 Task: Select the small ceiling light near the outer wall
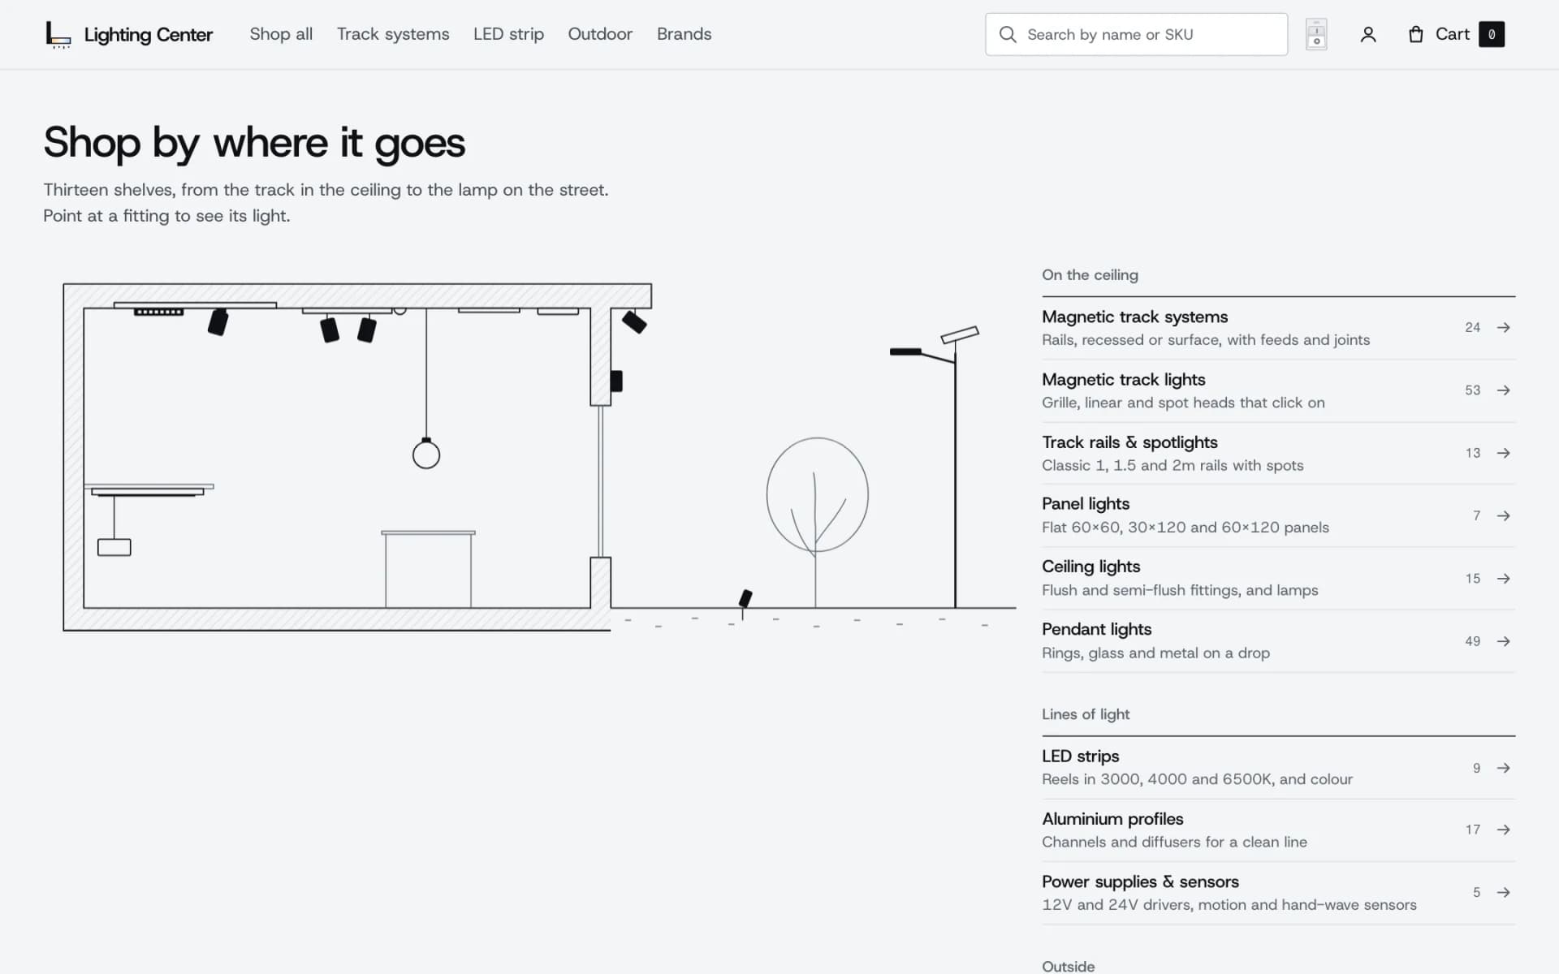[x=558, y=311]
